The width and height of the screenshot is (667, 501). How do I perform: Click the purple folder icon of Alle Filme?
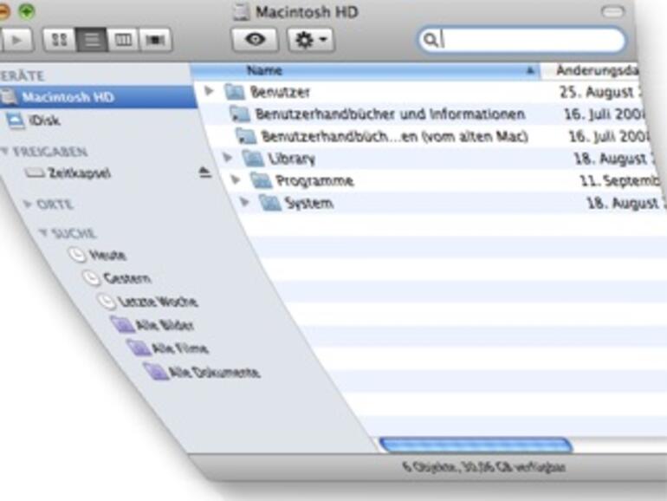[139, 348]
